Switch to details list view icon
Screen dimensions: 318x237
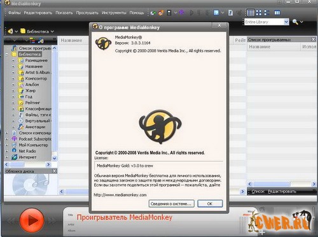pos(251,13)
